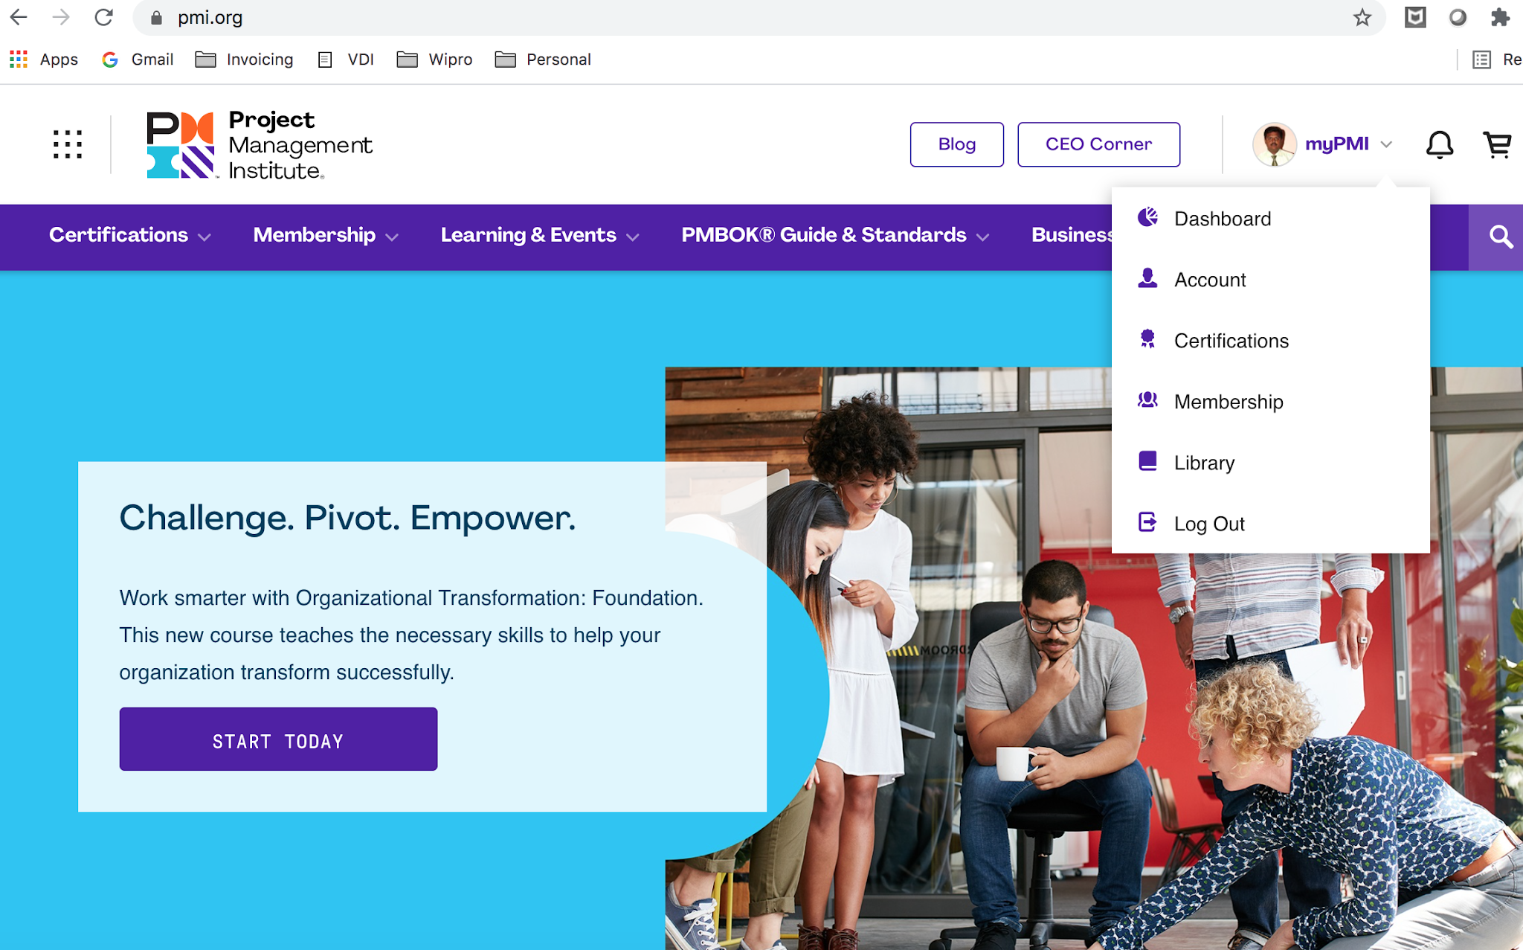Open the shopping cart icon
1523x950 pixels.
click(x=1496, y=144)
